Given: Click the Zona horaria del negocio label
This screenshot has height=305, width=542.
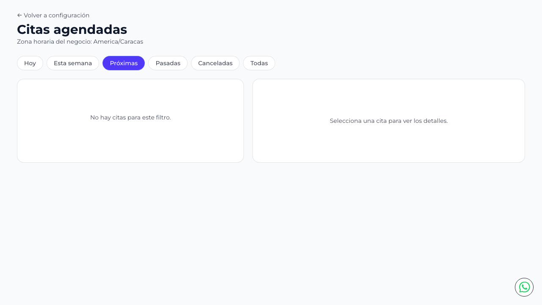Looking at the screenshot, I should (55, 42).
